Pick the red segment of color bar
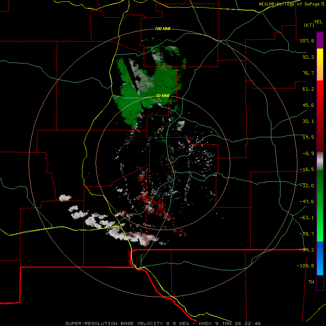Screen dimensions: 326x326 pos(320,116)
